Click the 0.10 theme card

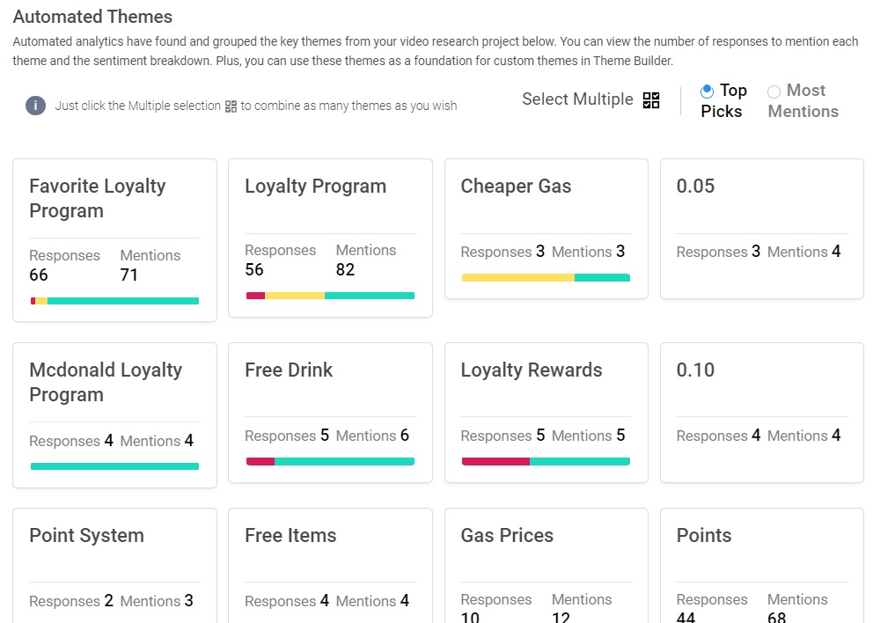[x=761, y=413]
